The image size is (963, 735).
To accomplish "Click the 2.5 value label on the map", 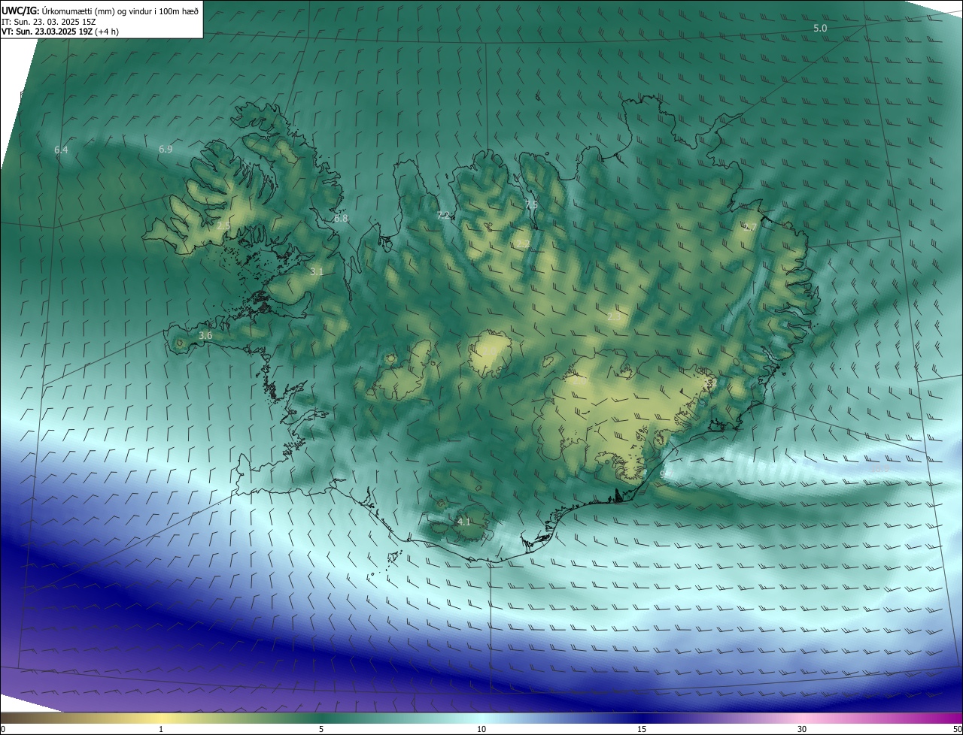I will click(223, 225).
